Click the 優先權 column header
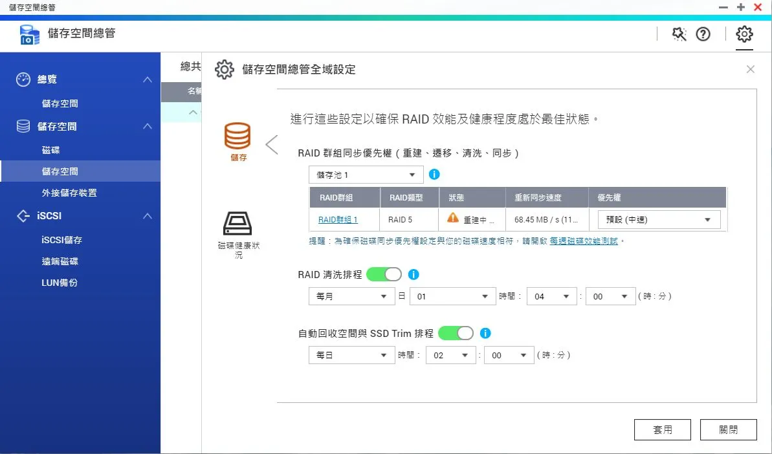 coord(657,198)
